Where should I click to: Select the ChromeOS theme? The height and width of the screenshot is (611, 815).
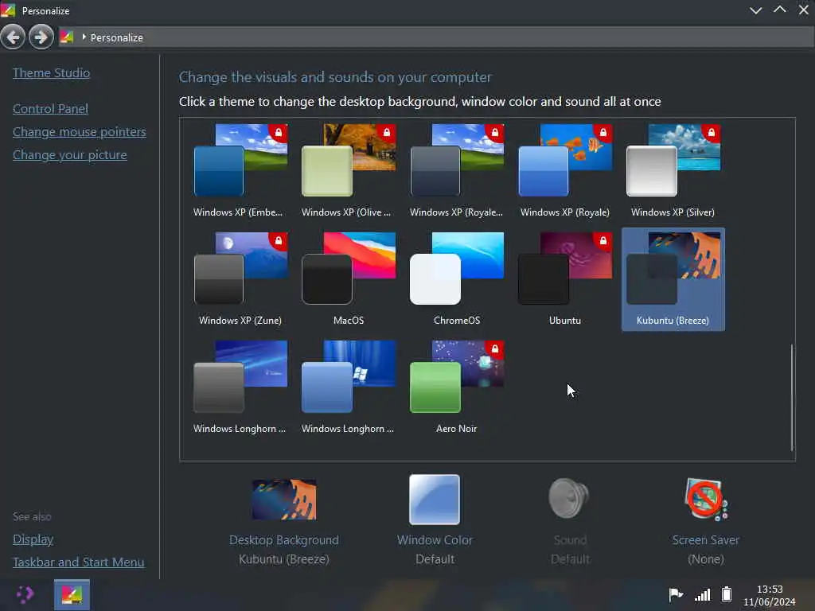coord(456,279)
